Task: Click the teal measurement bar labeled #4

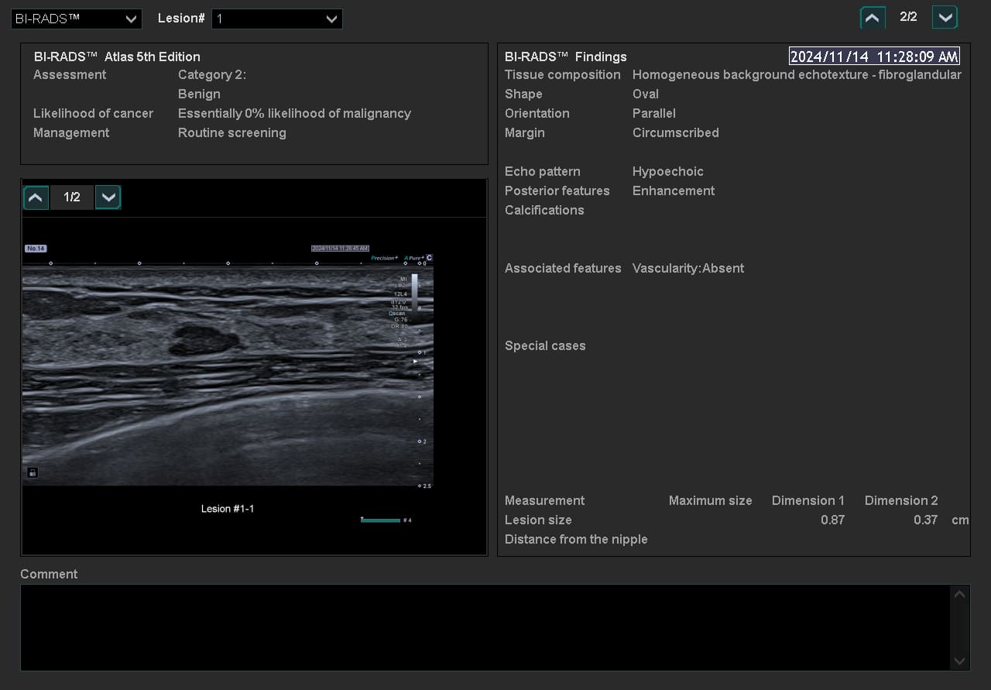Action: point(380,520)
